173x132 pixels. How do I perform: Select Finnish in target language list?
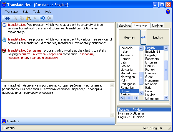[x=154, y=66]
